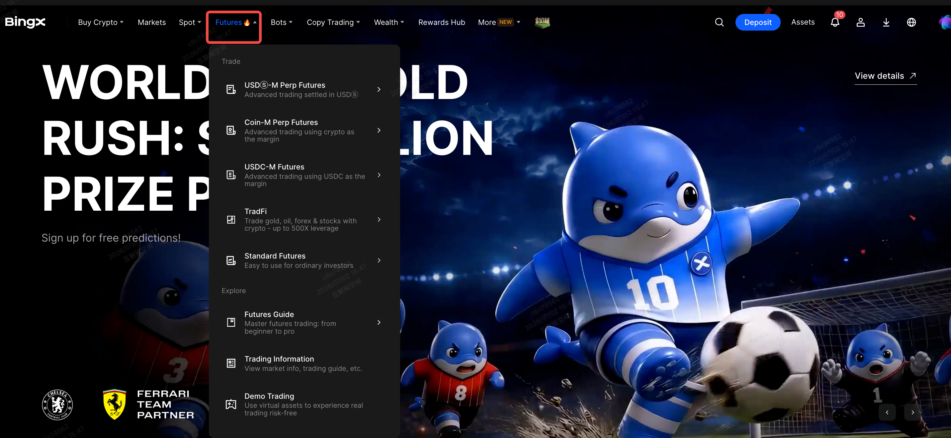Open Futures Guide menu item

coord(304,322)
